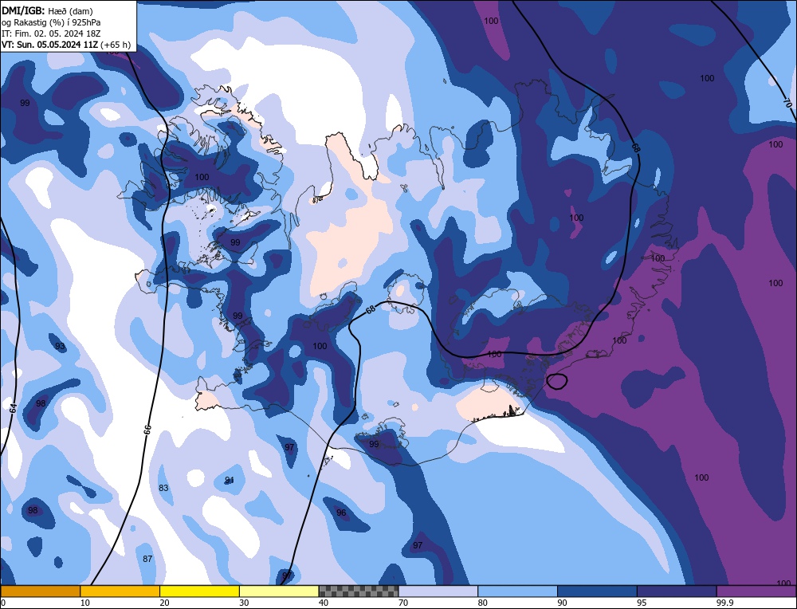Image resolution: width=797 pixels, height=609 pixels.
Task: Click the '99.9' legend tick label
Action: pyautogui.click(x=724, y=603)
